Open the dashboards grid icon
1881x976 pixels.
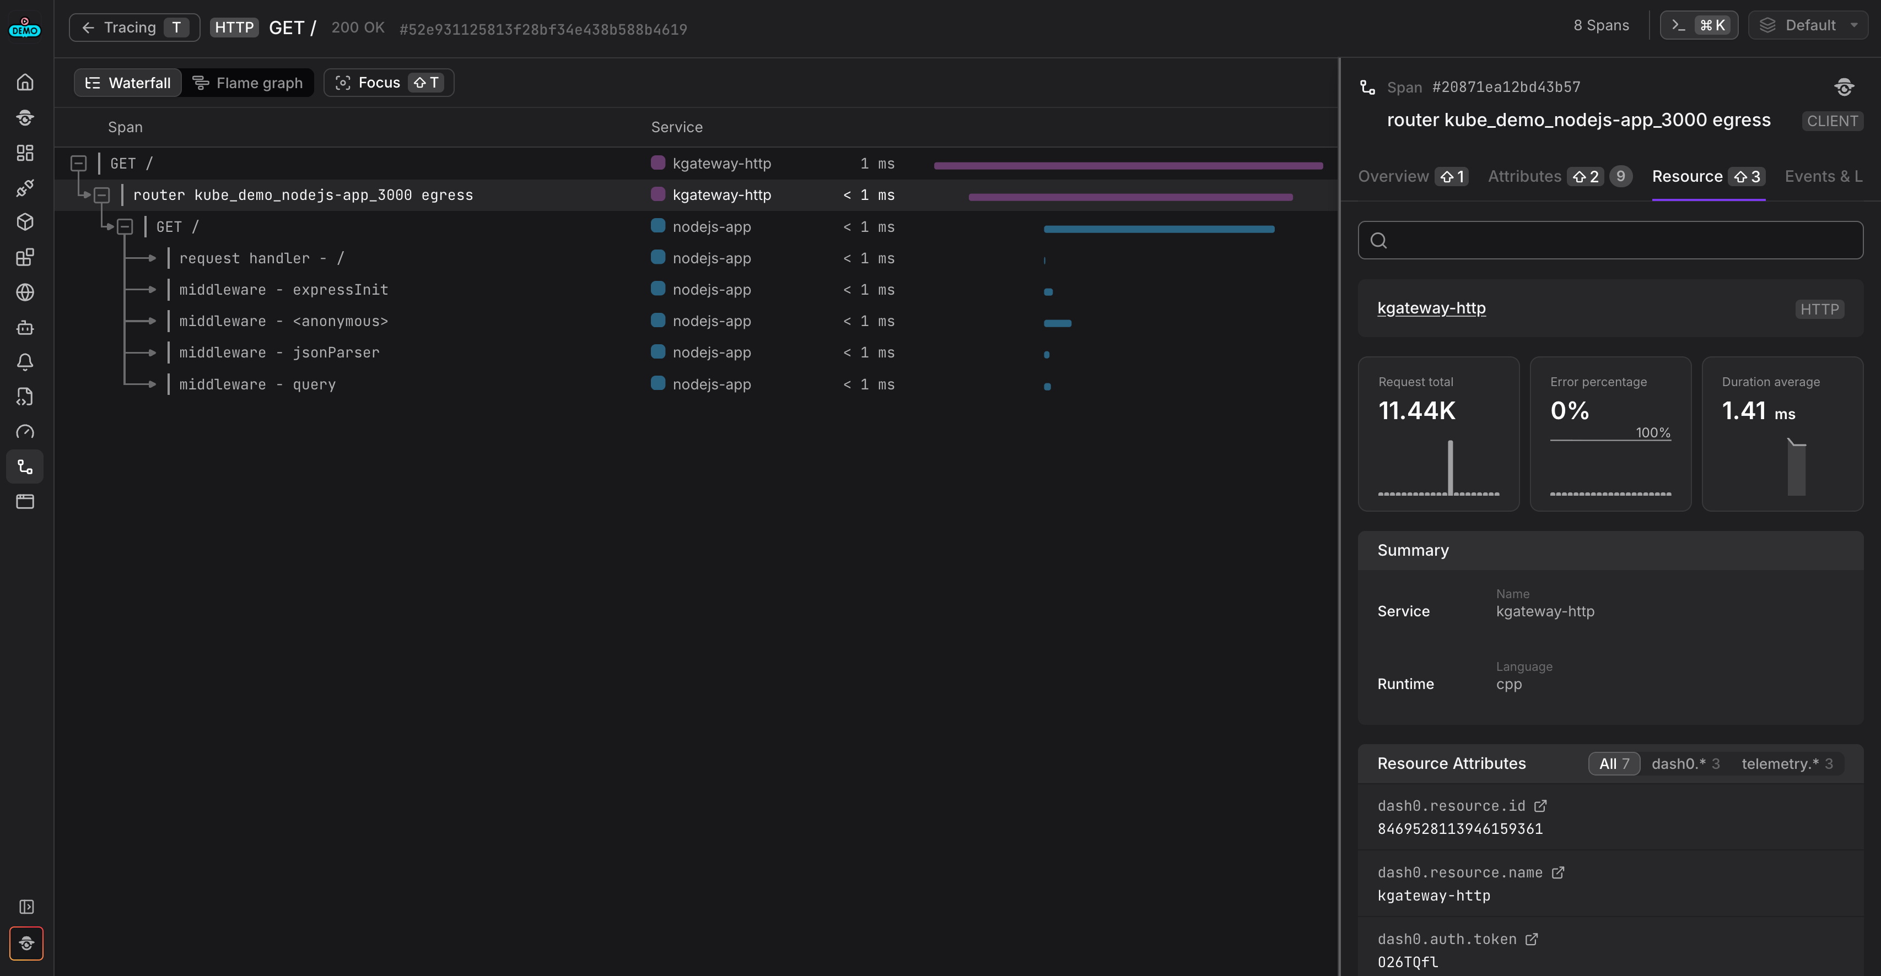(x=25, y=153)
